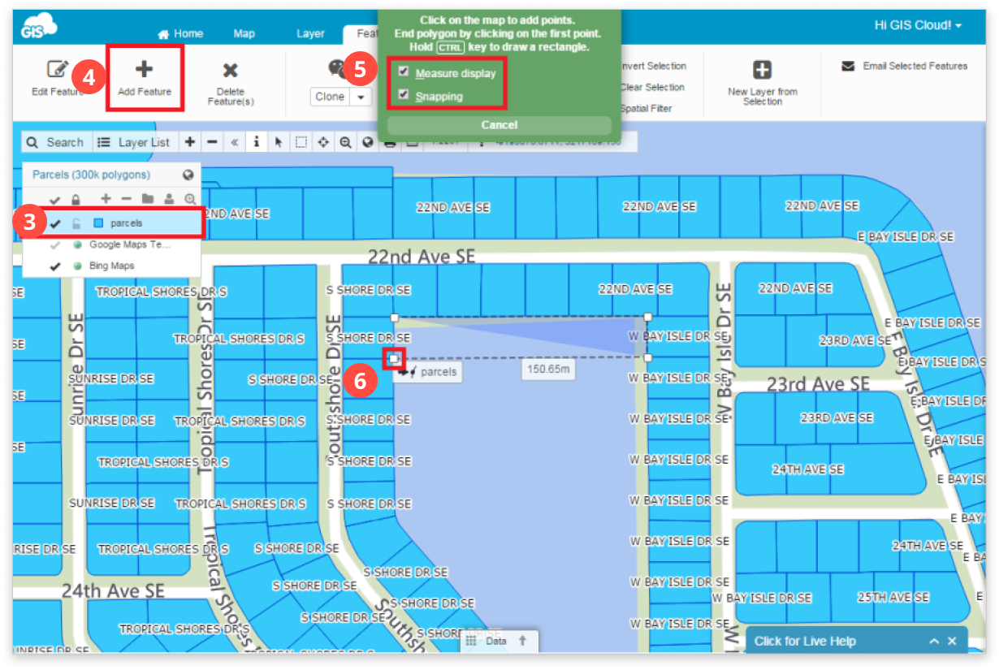Activate the rectangle selection tool
Screen dimensions: 999x670
click(x=301, y=141)
